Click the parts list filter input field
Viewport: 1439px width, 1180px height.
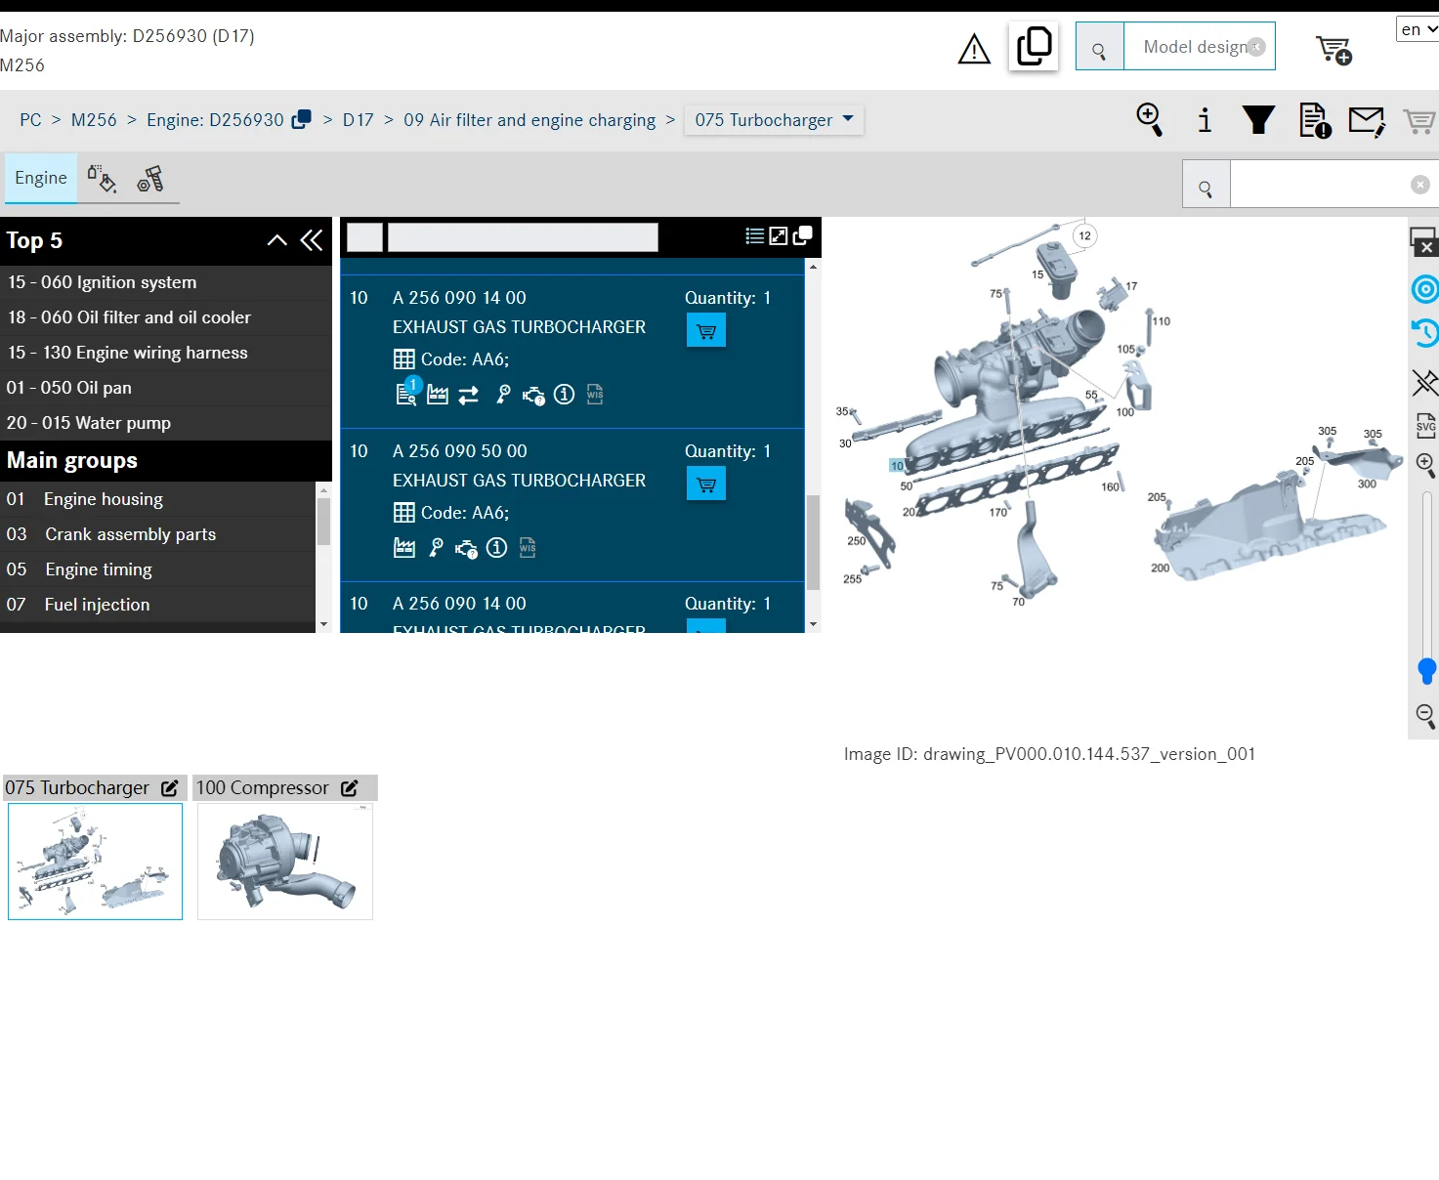click(x=523, y=237)
